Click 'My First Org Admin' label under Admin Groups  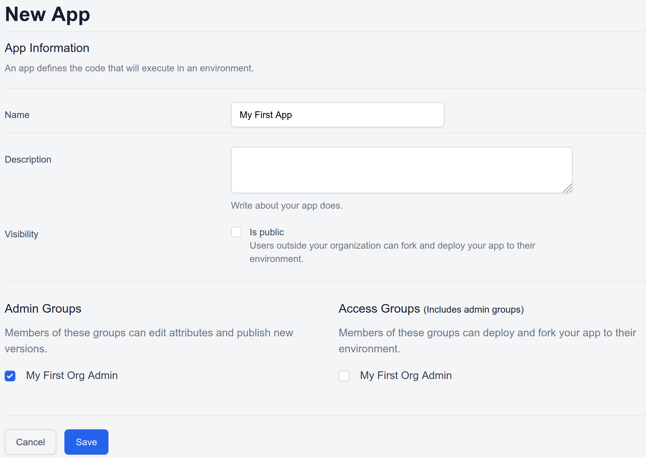[x=72, y=376]
